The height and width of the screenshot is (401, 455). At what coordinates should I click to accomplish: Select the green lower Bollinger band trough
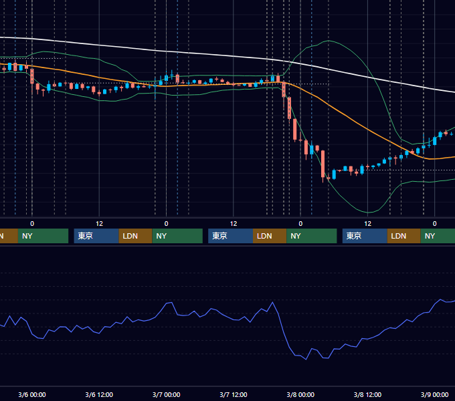point(367,212)
